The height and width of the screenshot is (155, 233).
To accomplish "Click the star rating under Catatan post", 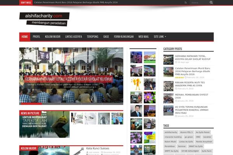I will pyautogui.click(x=179, y=77).
